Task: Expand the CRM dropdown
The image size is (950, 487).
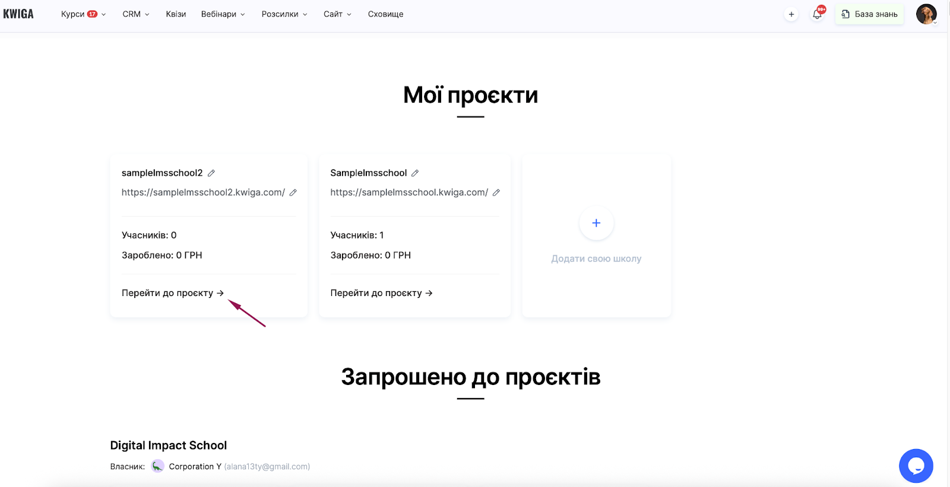Action: point(136,14)
